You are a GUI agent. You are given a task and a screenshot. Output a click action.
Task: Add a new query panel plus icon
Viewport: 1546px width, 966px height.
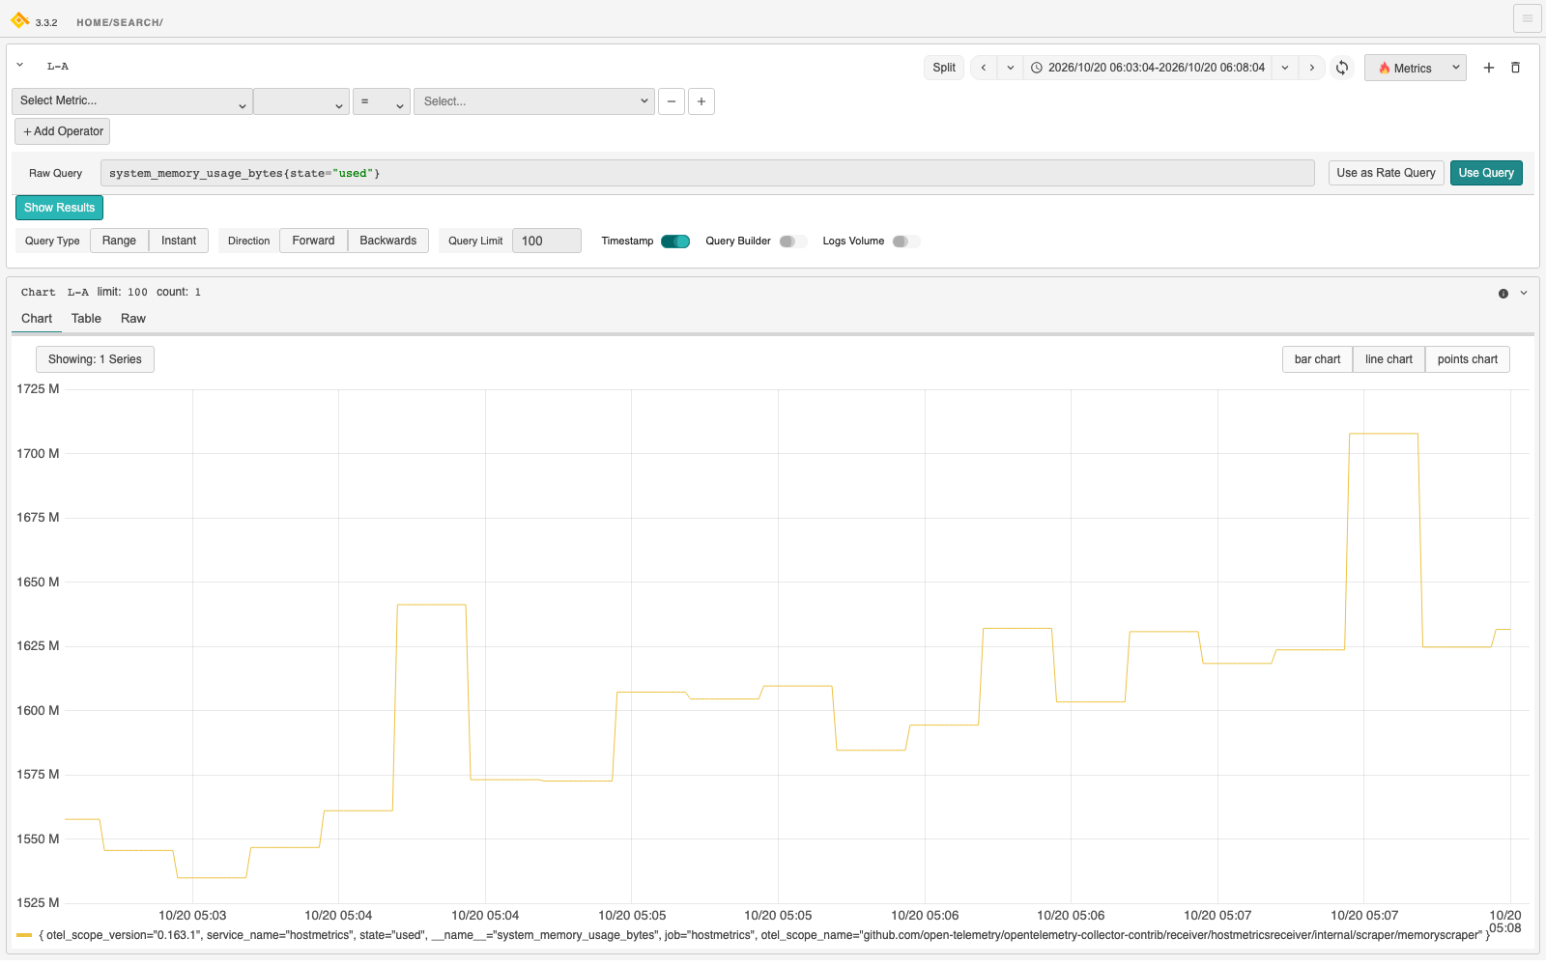click(x=1489, y=68)
